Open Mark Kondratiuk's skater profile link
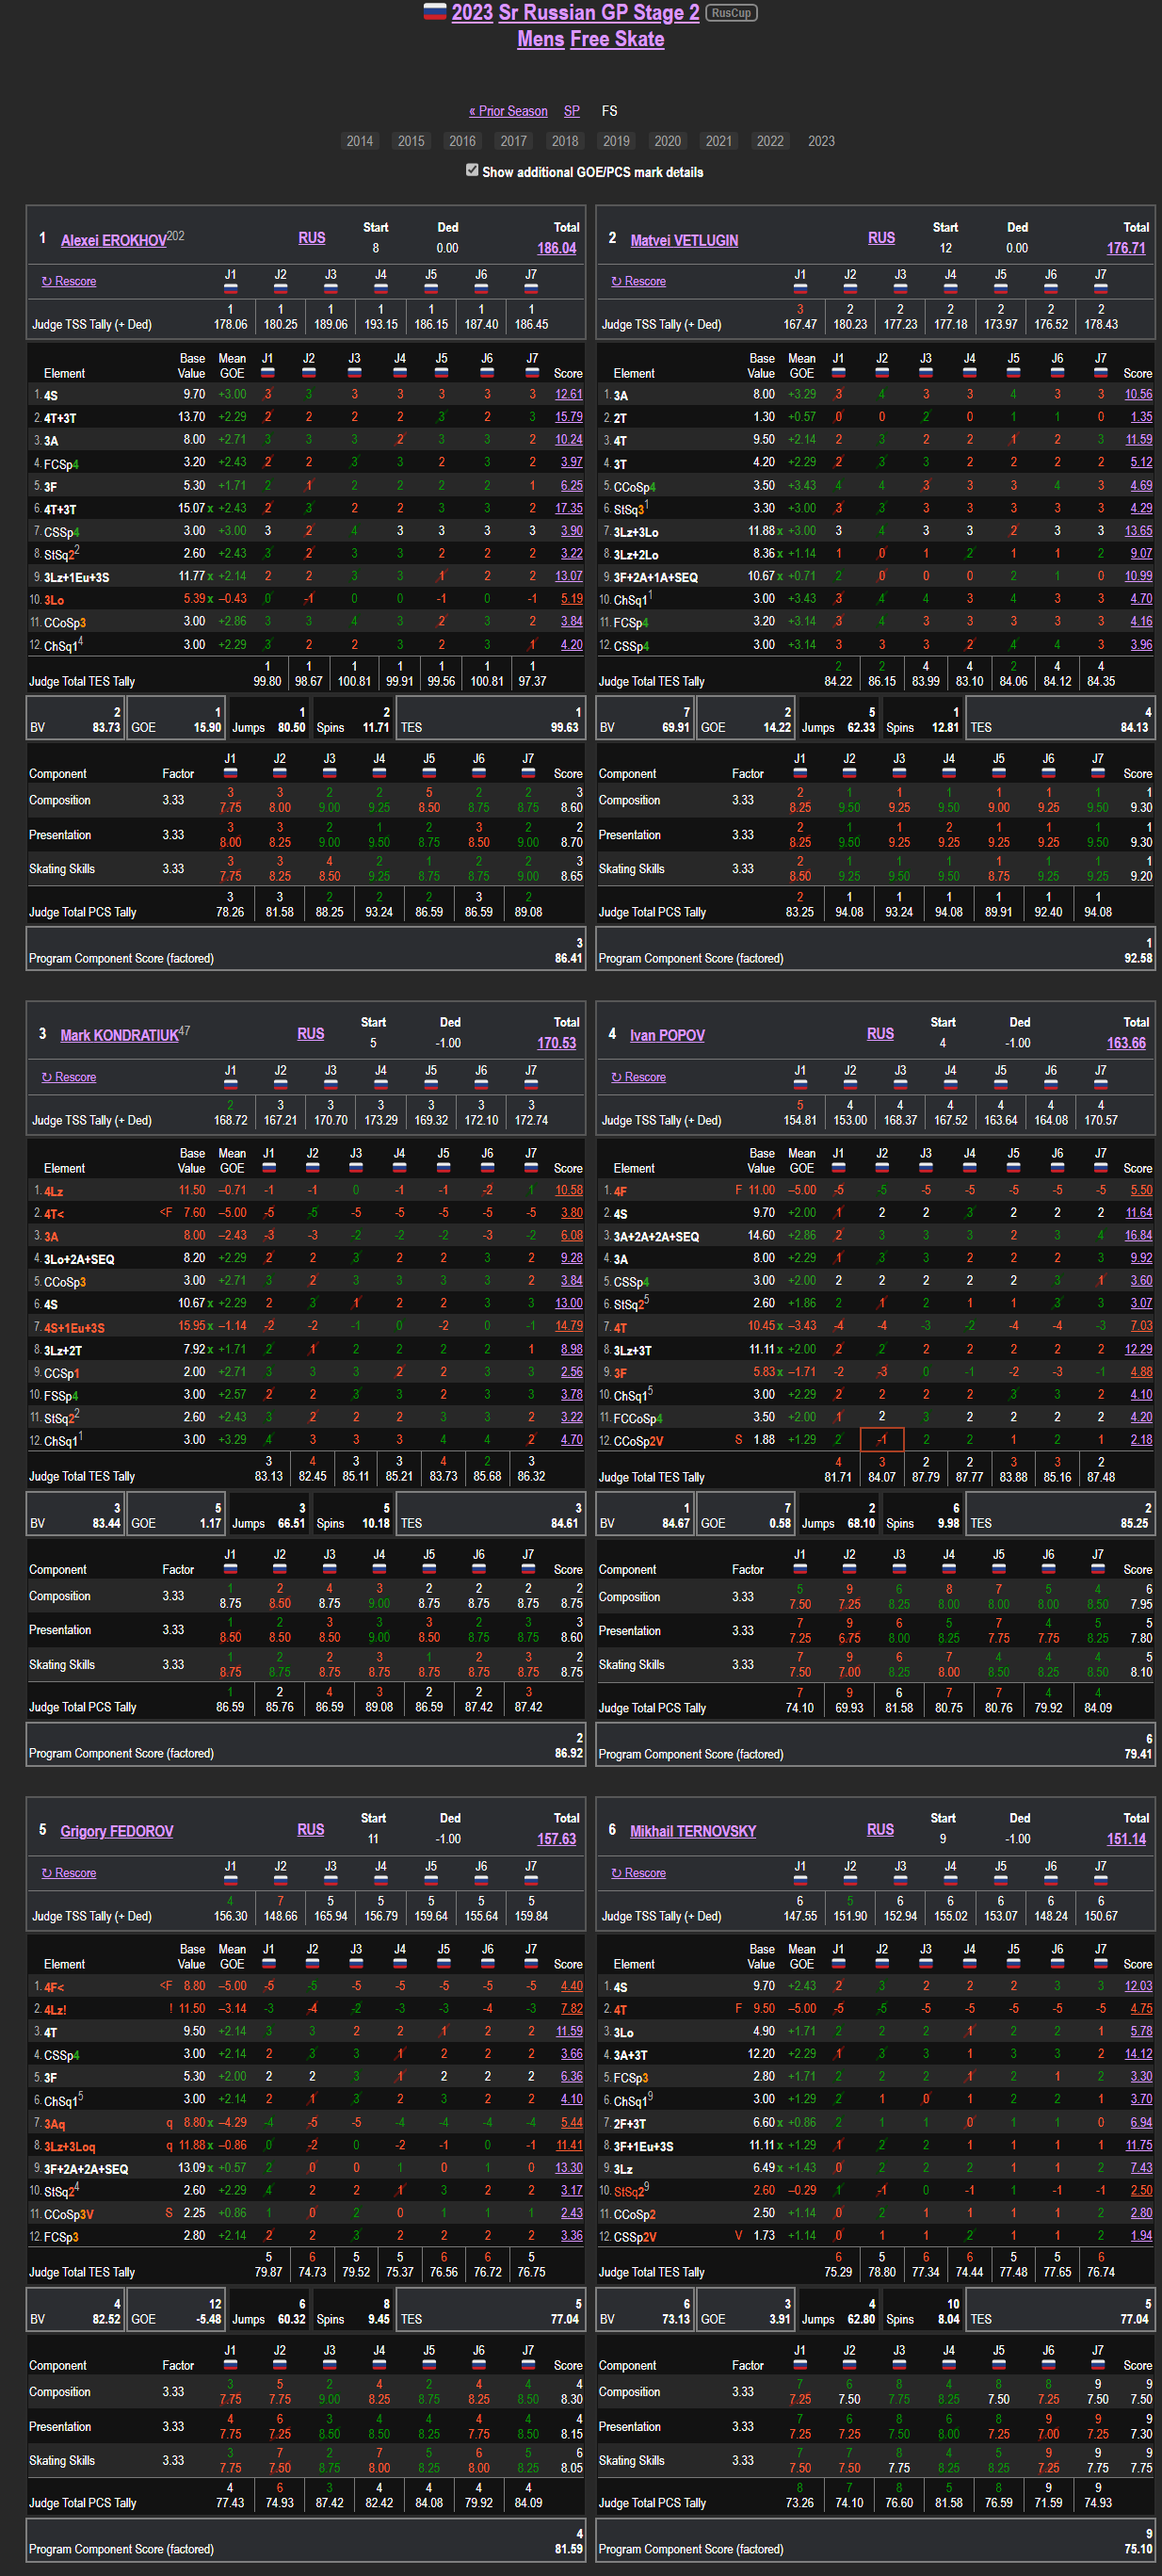1162x2576 pixels. click(x=119, y=1035)
